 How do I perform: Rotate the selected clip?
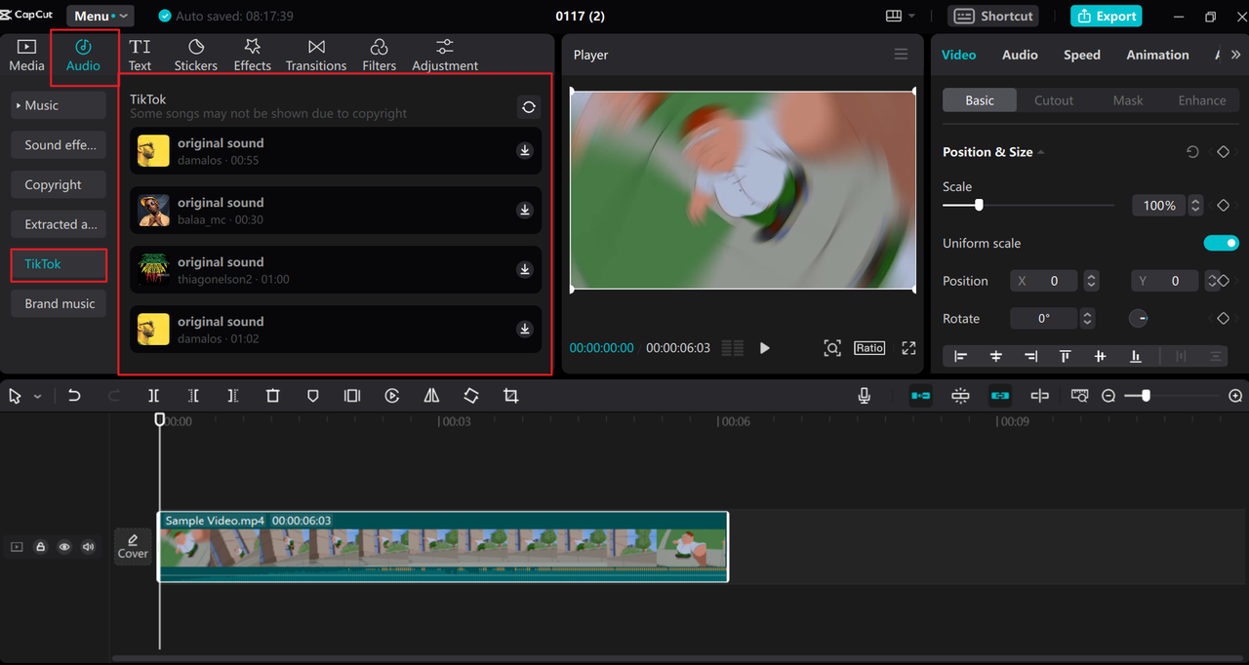(x=471, y=396)
